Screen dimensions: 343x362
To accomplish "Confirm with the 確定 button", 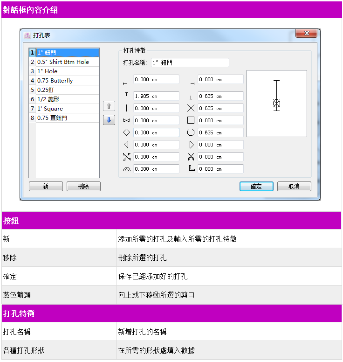I will [x=256, y=187].
